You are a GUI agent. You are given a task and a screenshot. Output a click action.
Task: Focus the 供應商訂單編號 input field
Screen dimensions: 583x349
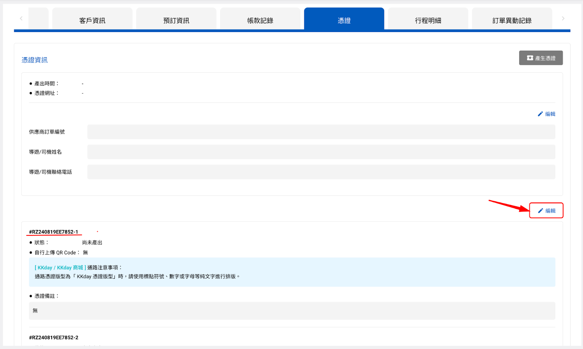(x=321, y=132)
